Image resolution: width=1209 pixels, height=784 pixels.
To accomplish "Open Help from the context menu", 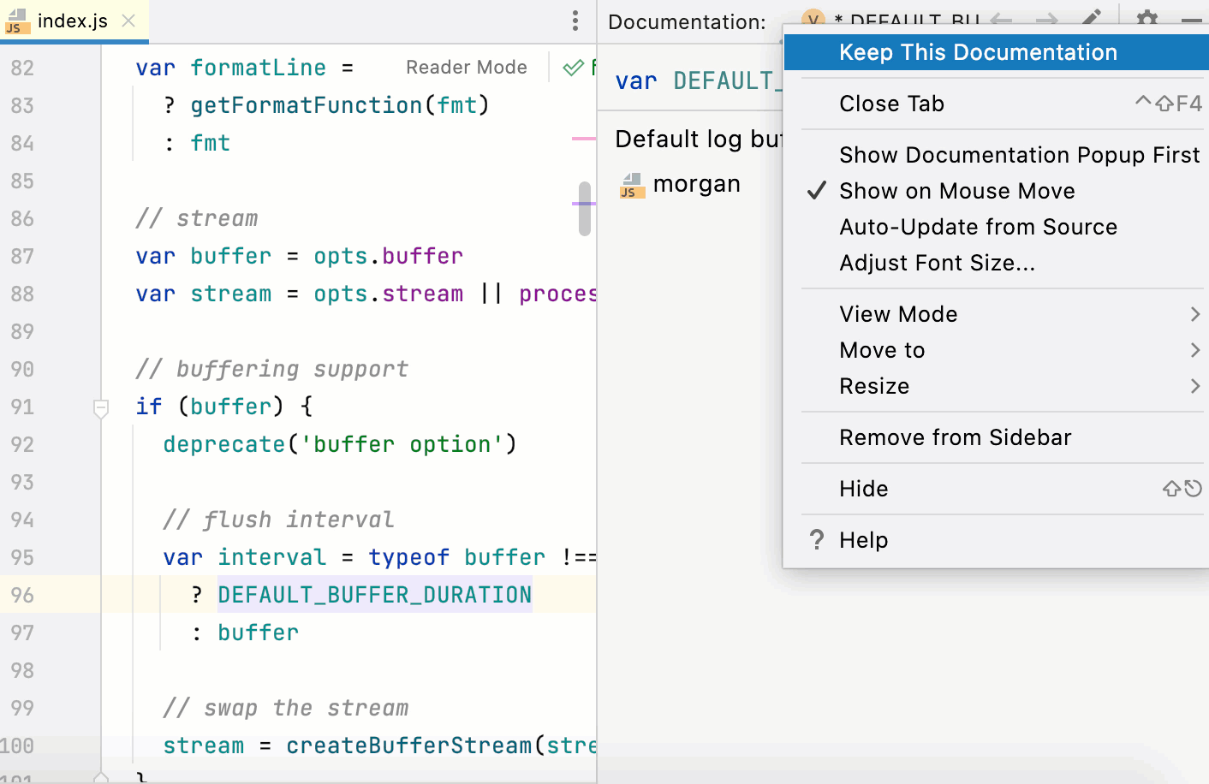I will coord(863,540).
